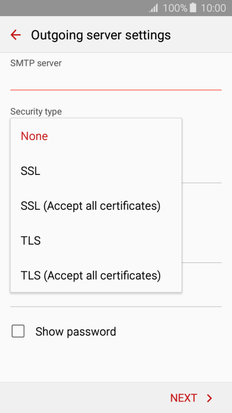232x413 pixels.
Task: Tap the Security type label
Action: click(x=36, y=111)
